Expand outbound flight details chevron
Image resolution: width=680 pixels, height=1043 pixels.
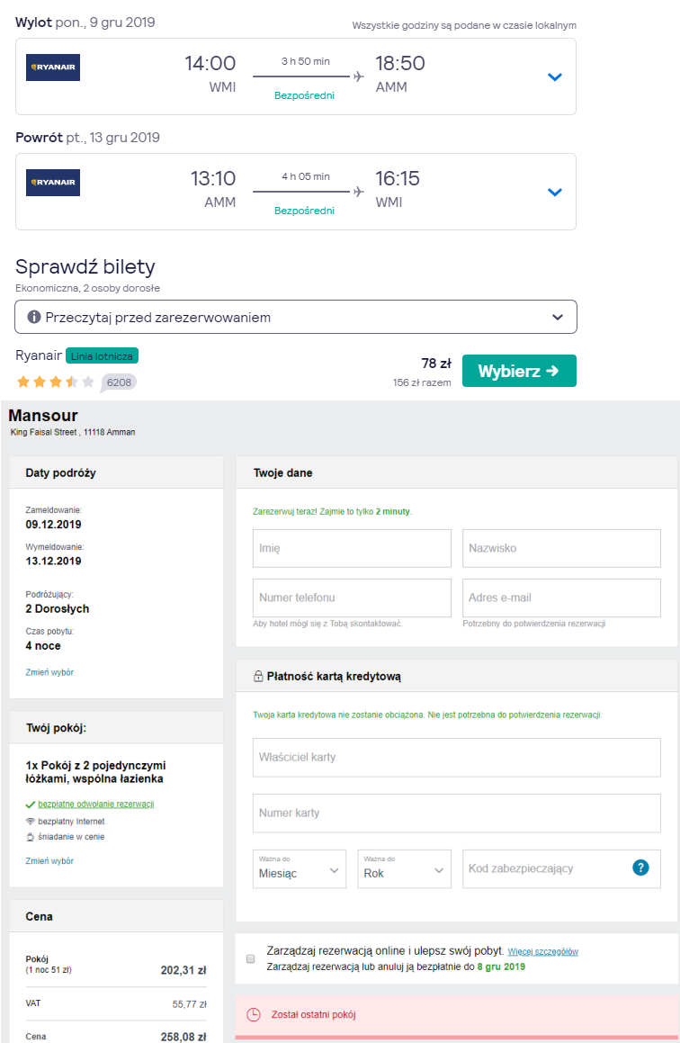click(554, 77)
